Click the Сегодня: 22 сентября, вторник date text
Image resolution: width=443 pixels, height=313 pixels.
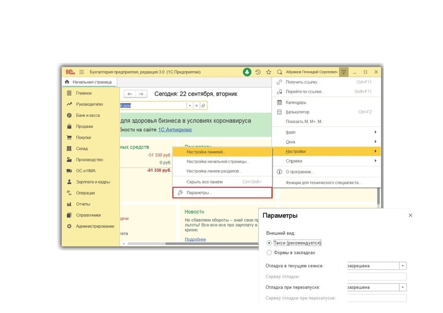tap(196, 94)
